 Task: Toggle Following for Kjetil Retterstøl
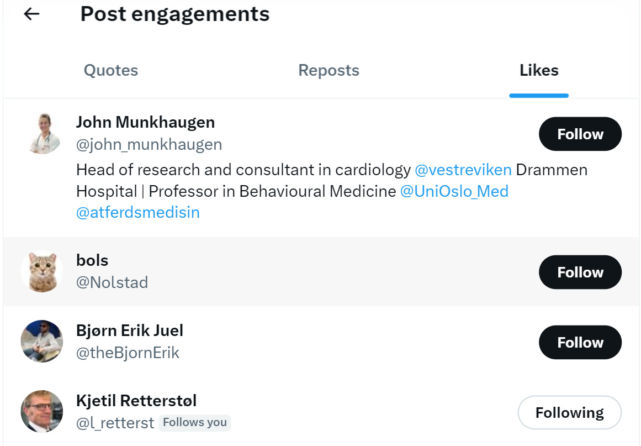pos(569,413)
